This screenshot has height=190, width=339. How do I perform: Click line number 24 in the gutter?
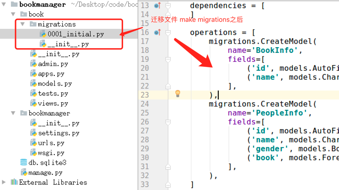click(x=145, y=104)
